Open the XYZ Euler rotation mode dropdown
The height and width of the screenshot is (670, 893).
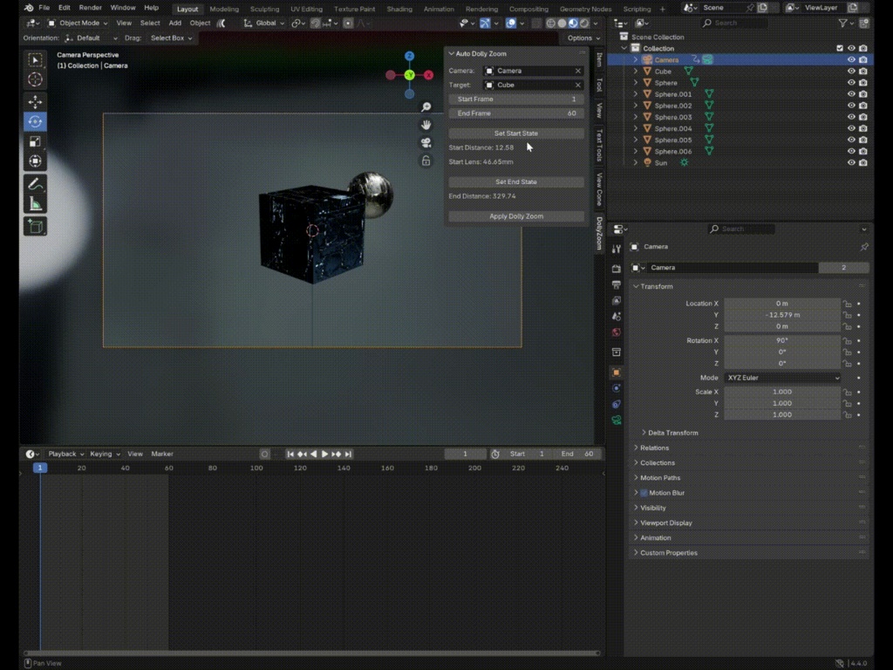781,378
